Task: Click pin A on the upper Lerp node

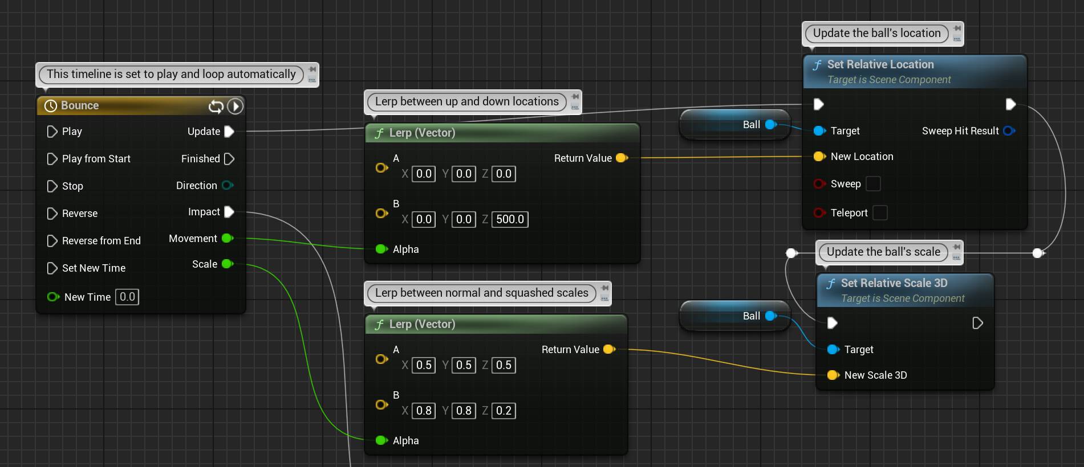Action: tap(382, 167)
